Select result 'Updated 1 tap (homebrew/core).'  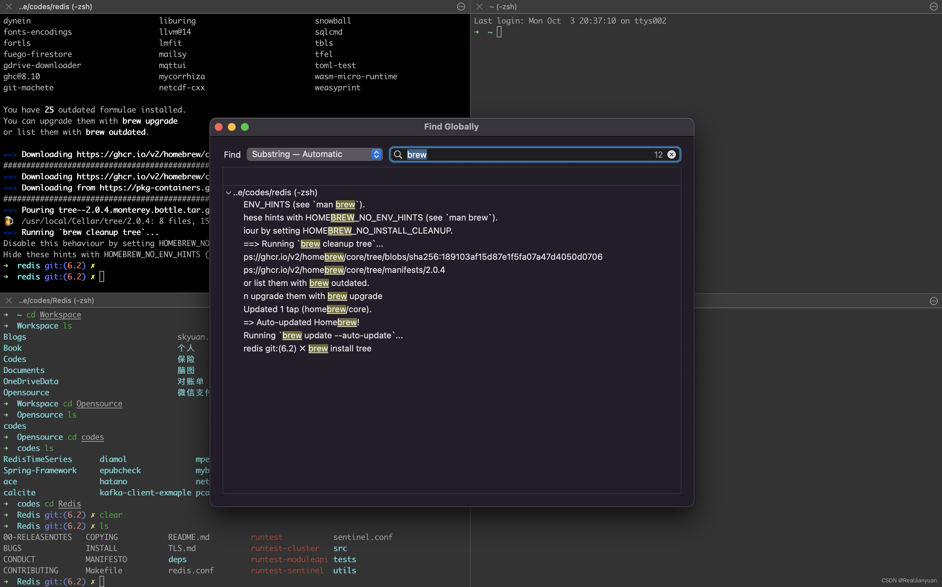click(x=308, y=309)
